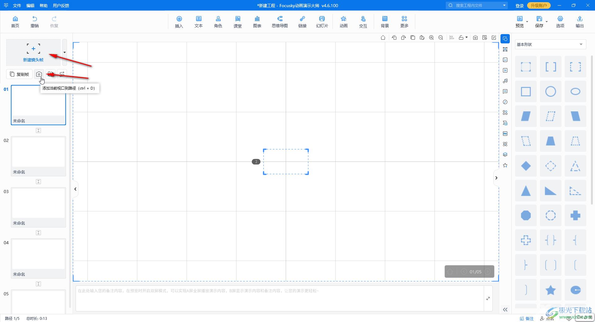Collapse sidebar with double chevron
This screenshot has height=322, width=595.
(x=505, y=310)
